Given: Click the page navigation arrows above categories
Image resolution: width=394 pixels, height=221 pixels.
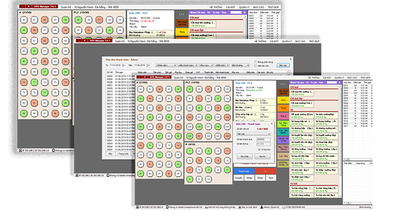Looking at the screenshot, I should tap(283, 84).
